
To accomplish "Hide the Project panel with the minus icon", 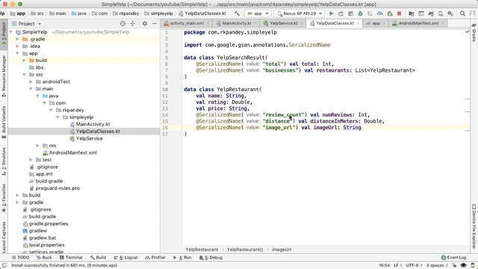I will 155,23.
